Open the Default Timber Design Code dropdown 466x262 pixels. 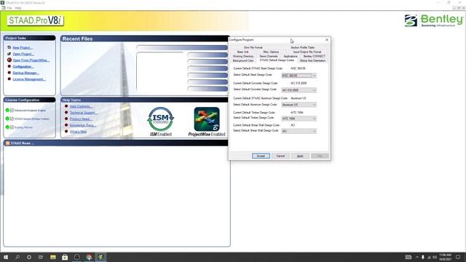pos(299,119)
